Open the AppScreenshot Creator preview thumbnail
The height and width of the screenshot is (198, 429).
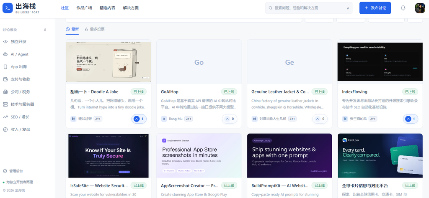(x=199, y=156)
